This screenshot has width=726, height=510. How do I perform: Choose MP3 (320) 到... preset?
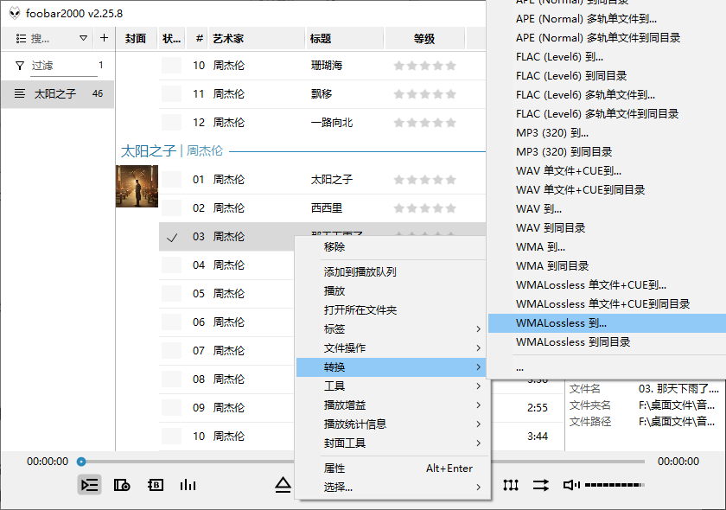click(x=607, y=132)
